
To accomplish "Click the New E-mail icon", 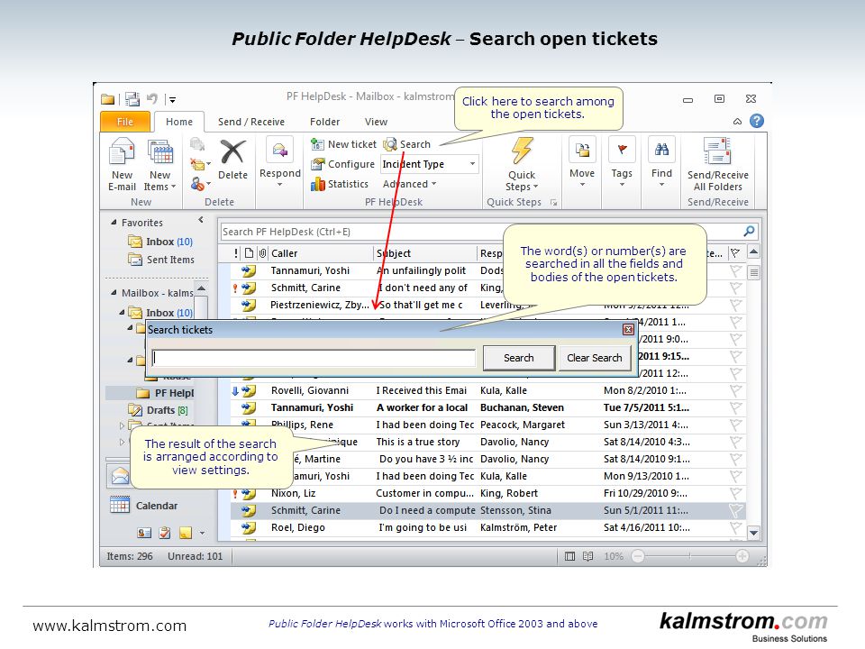I will [122, 151].
